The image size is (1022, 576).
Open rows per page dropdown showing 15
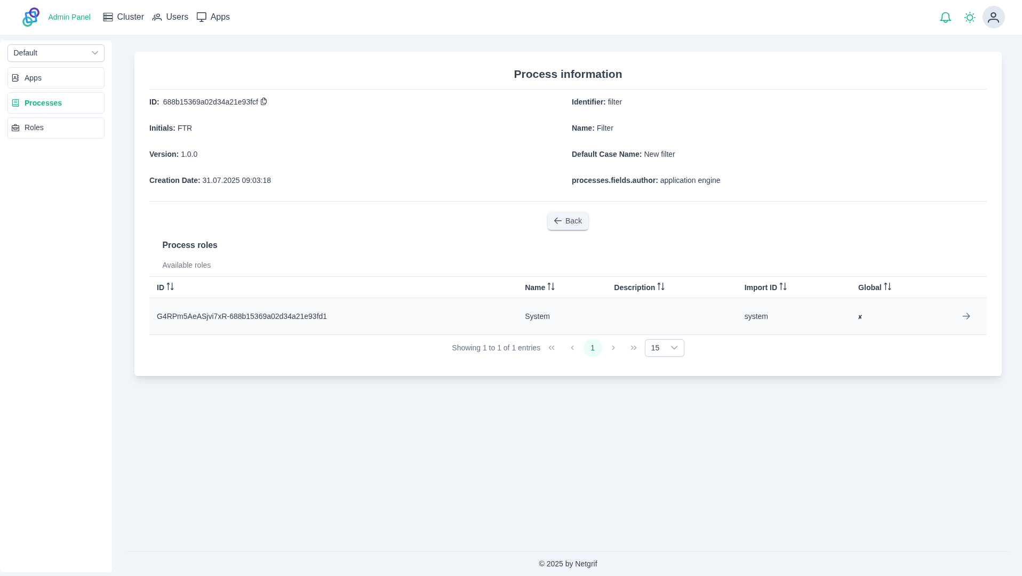[664, 348]
